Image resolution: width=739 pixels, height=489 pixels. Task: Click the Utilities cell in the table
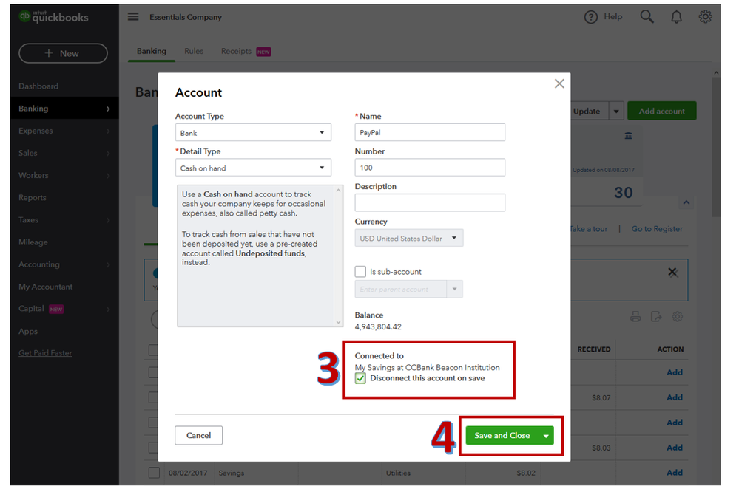pyautogui.click(x=398, y=473)
